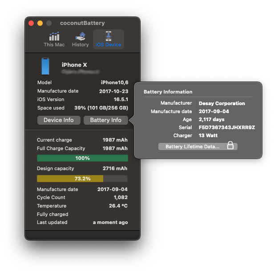278x273 pixels.
Task: Click the green 100% charge bar
Action: coord(82,158)
